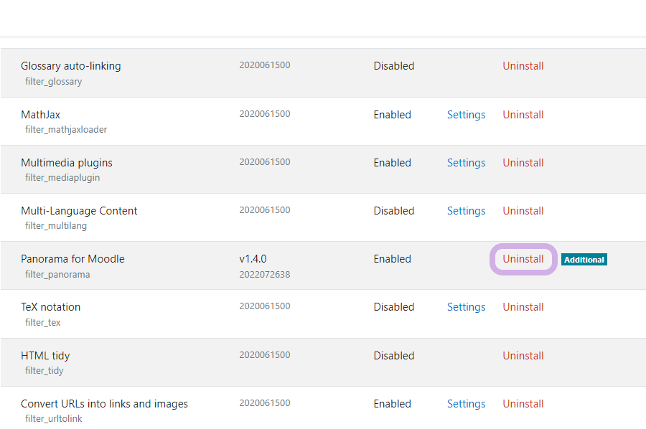Viewport: 646px width, 429px height.
Task: Click the filter_panorama component name
Action: (57, 275)
